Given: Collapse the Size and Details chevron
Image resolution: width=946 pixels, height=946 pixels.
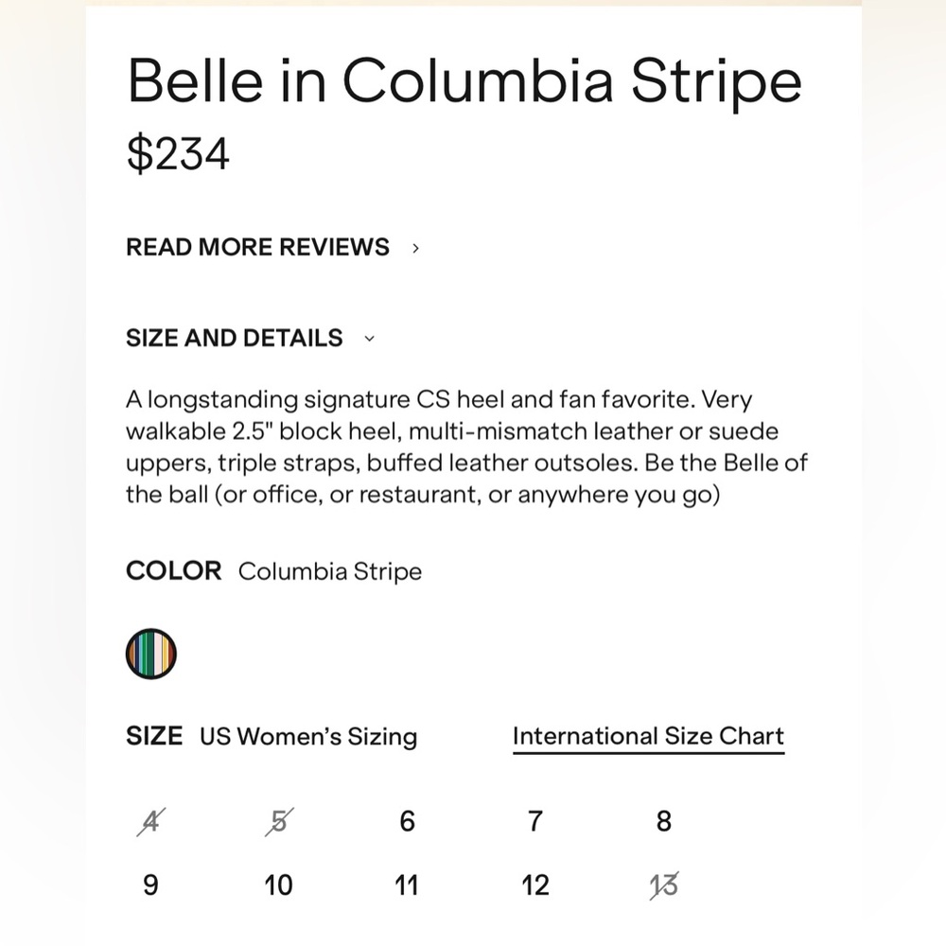Looking at the screenshot, I should pyautogui.click(x=369, y=339).
